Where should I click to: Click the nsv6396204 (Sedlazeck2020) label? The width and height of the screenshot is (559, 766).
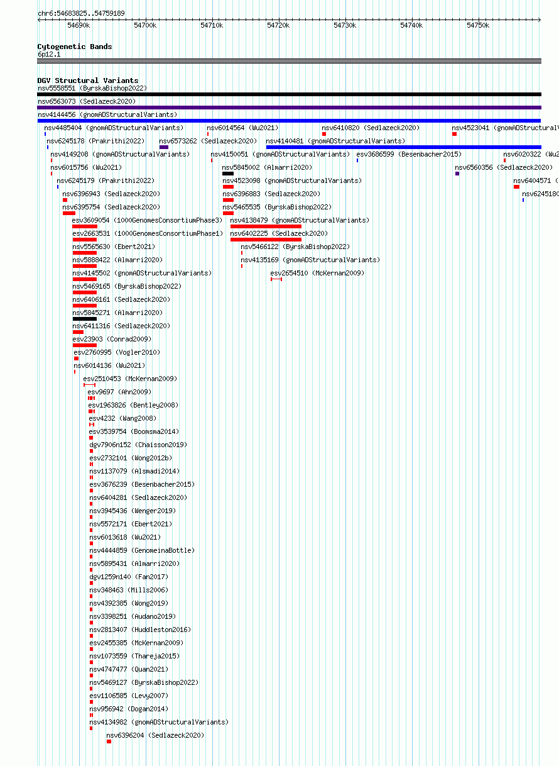[155, 735]
